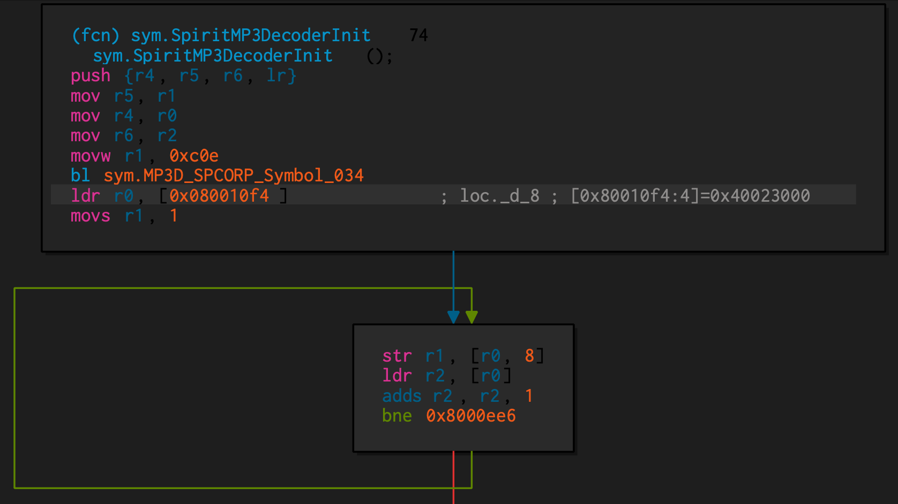Click the [0x80010f4:4]=0x40023000 data comment
The height and width of the screenshot is (504, 898).
[x=691, y=196]
